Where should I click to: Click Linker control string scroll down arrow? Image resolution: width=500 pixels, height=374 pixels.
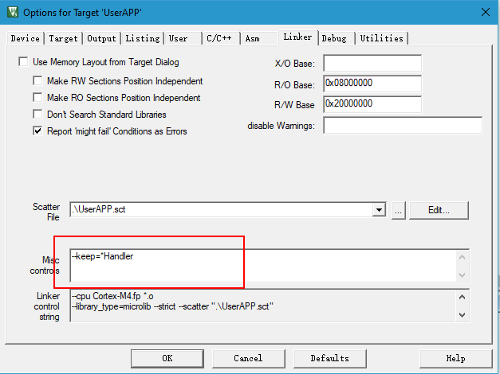(462, 315)
